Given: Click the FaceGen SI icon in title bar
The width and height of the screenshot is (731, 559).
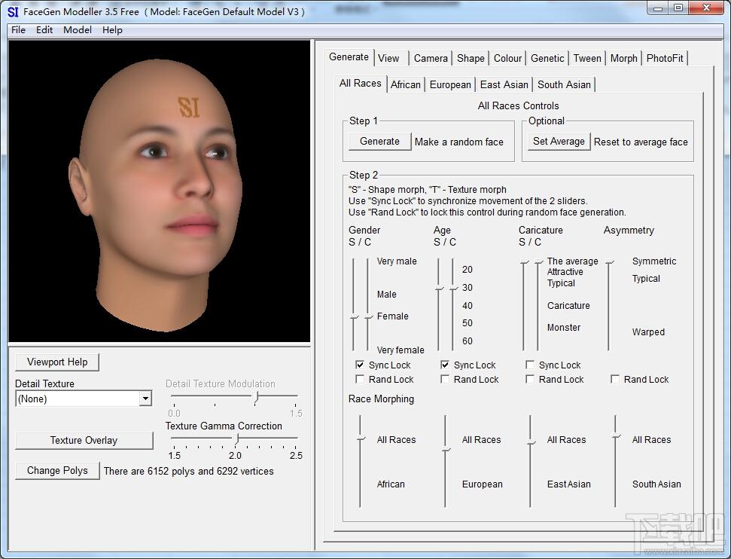Looking at the screenshot, I should 13,11.
